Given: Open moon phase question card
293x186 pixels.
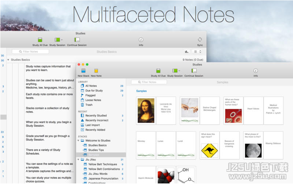Looking at the screenshot, I should tap(253, 145).
